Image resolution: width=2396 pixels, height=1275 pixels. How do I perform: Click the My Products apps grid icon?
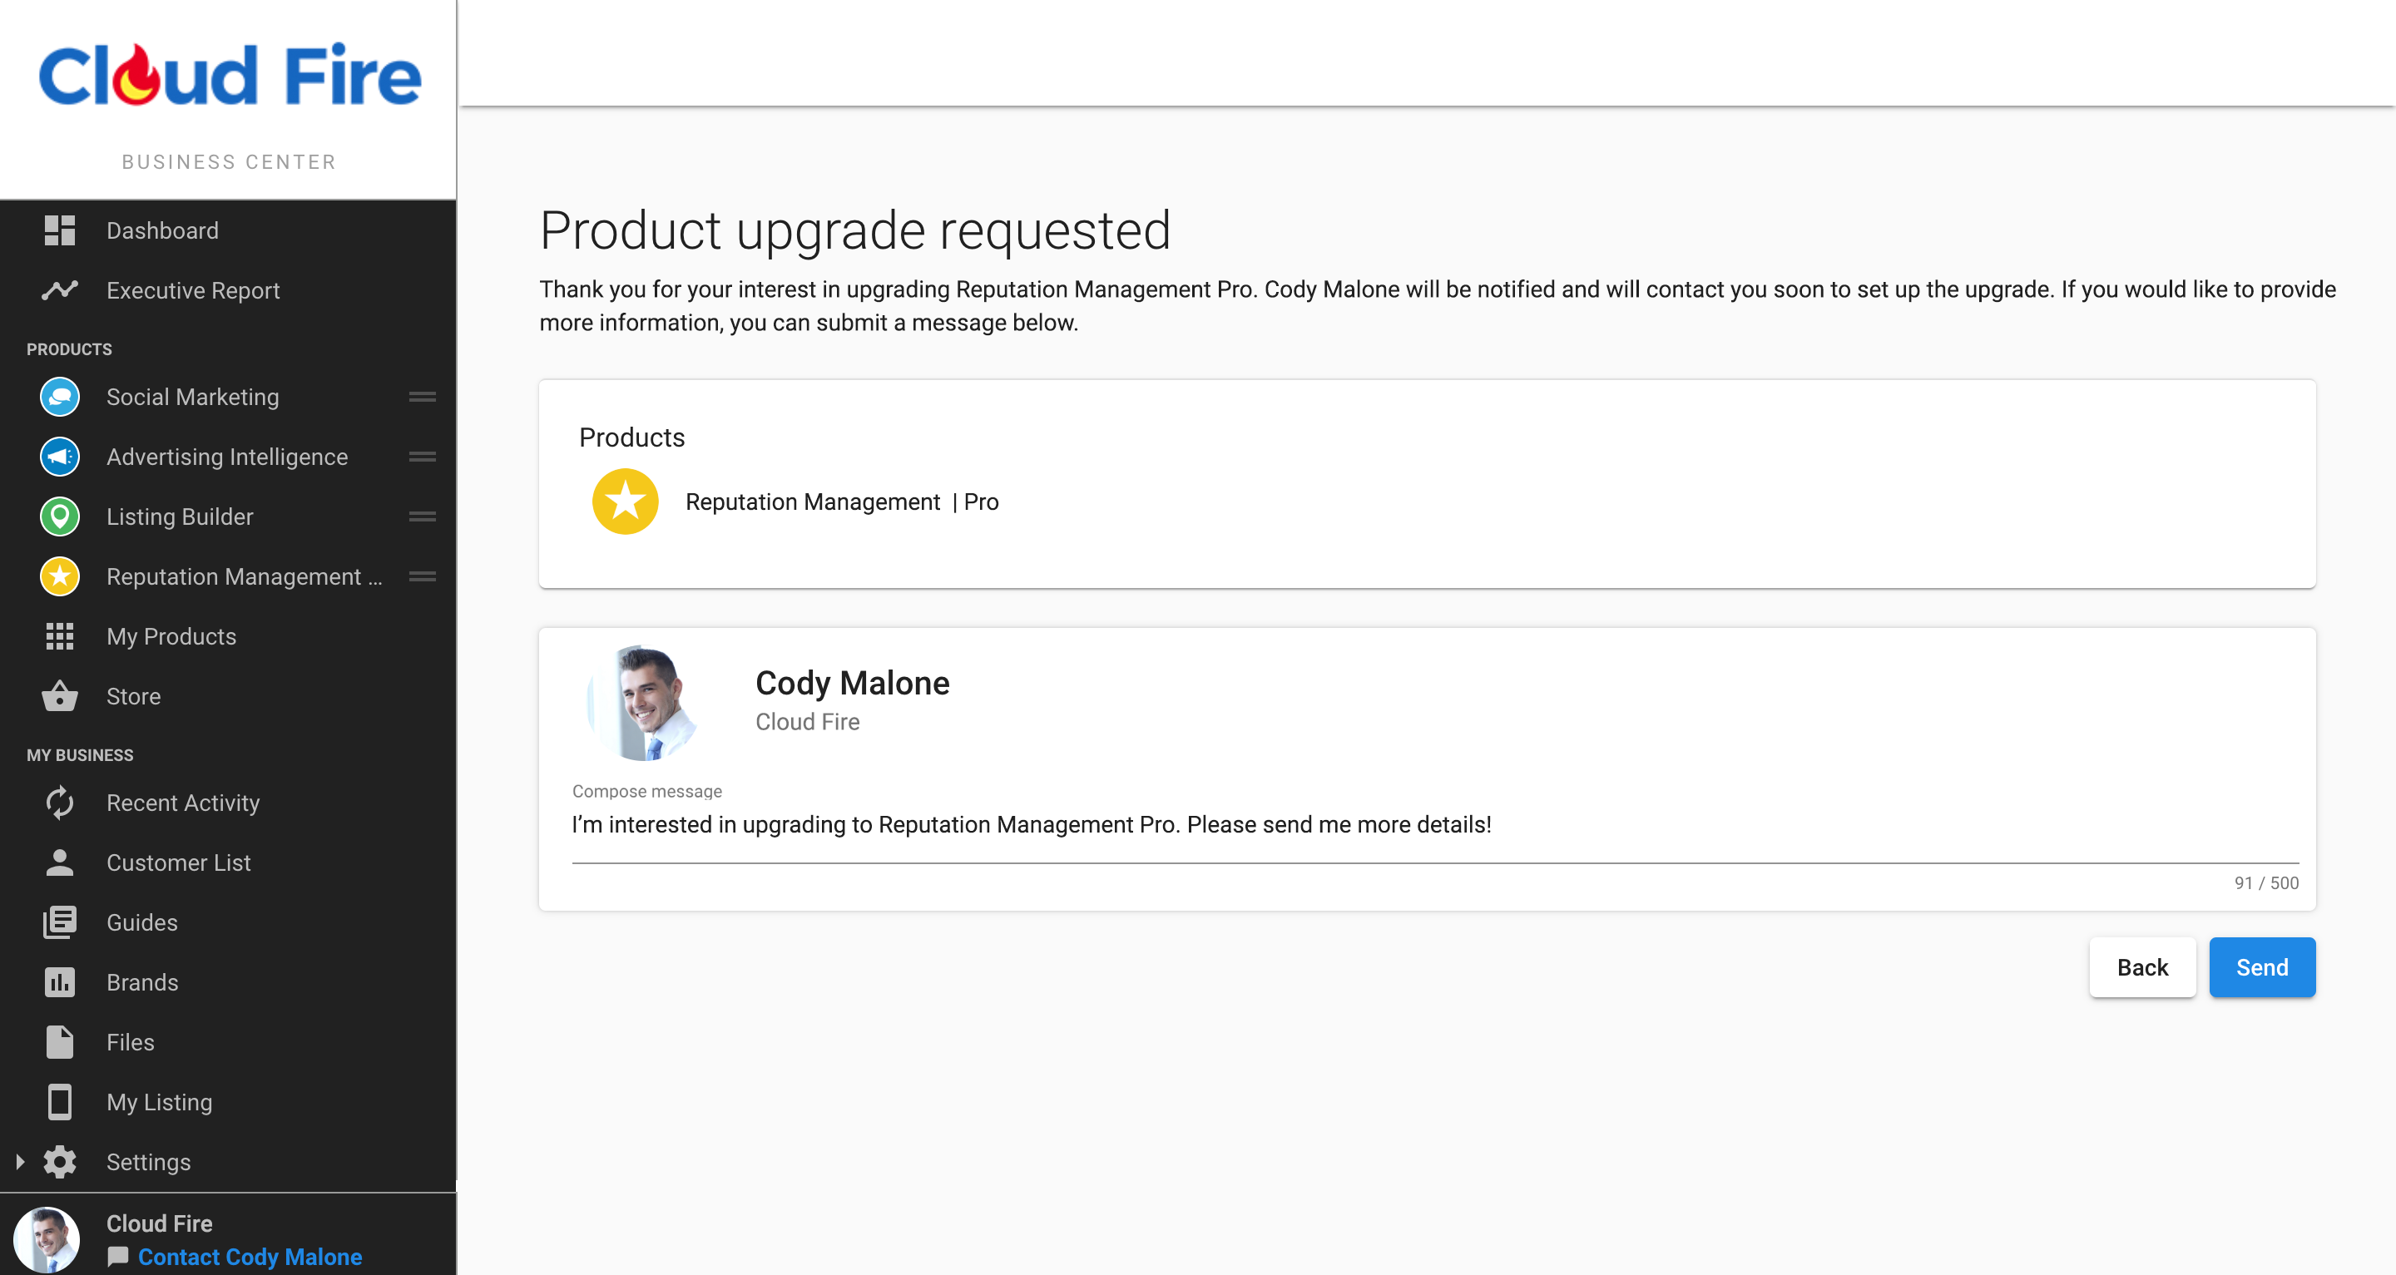pos(60,636)
